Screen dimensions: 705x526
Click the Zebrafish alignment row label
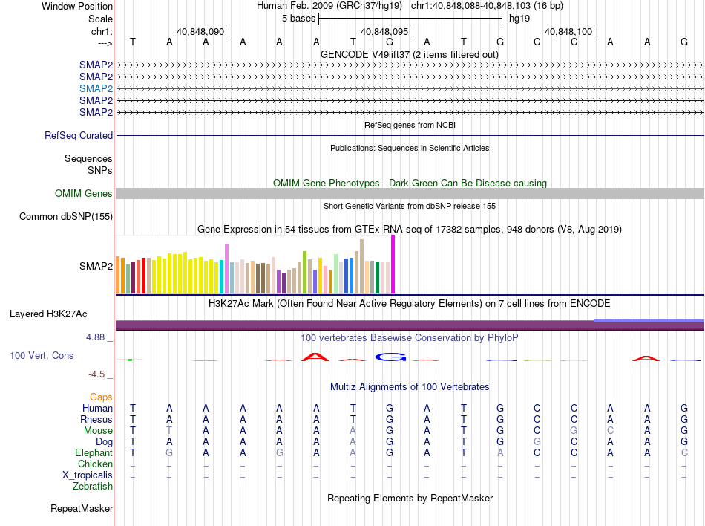pos(93,486)
